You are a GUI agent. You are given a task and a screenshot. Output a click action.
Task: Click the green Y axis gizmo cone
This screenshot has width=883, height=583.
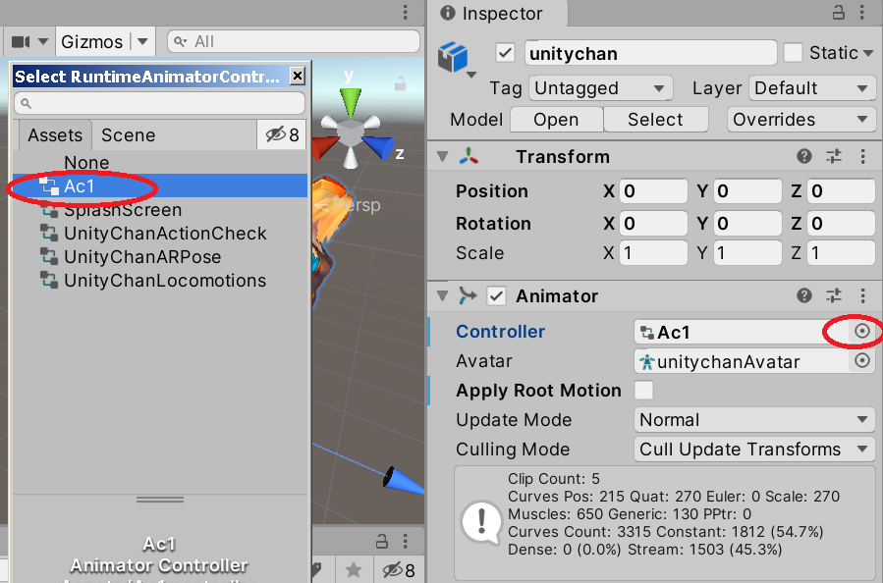[351, 103]
